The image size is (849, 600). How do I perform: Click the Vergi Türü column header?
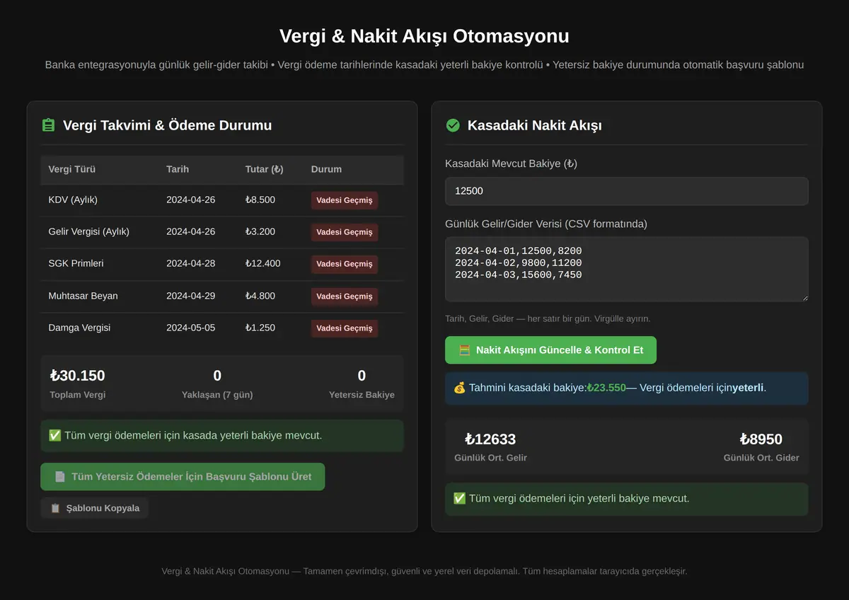[x=72, y=169]
